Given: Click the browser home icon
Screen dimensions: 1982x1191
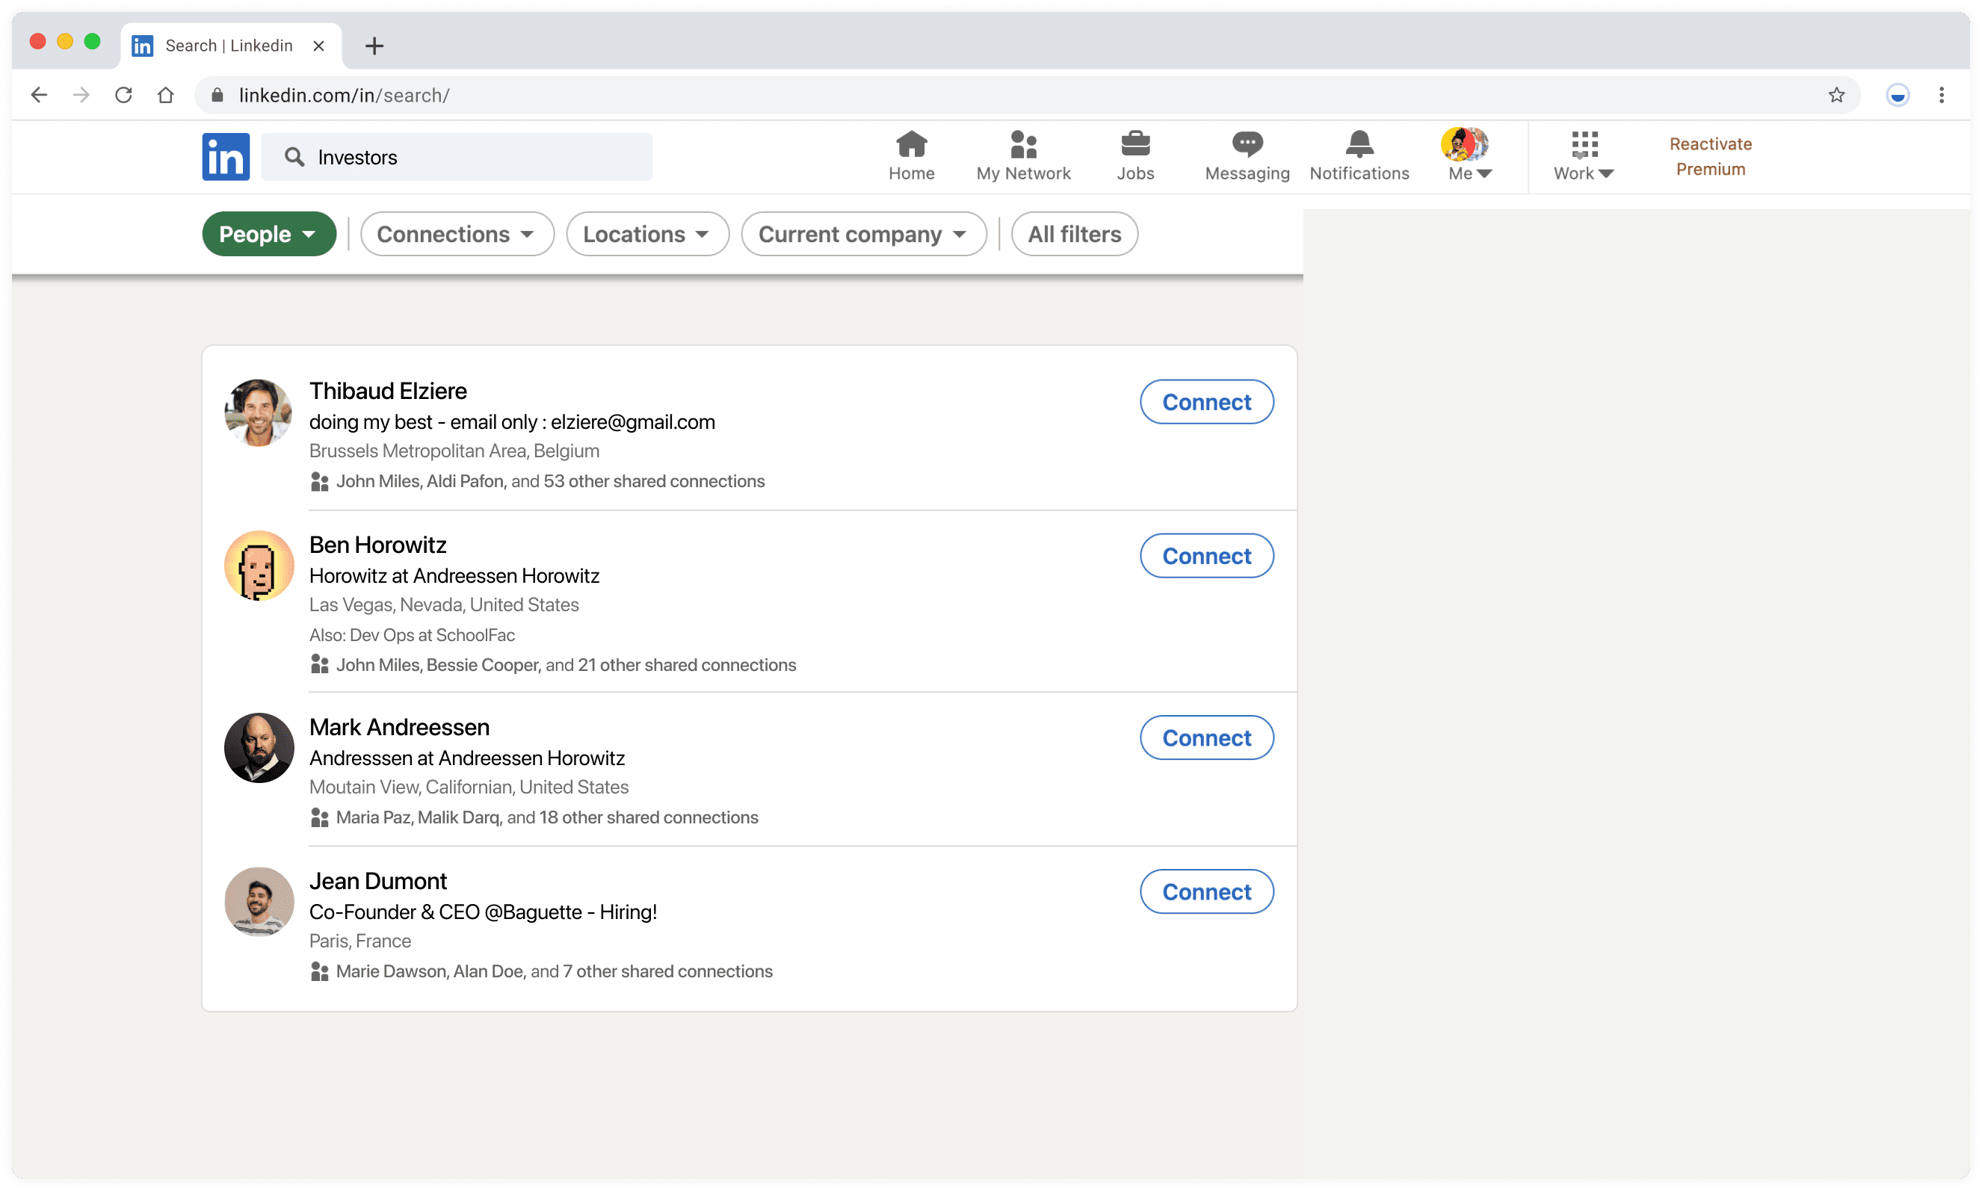Looking at the screenshot, I should point(165,95).
